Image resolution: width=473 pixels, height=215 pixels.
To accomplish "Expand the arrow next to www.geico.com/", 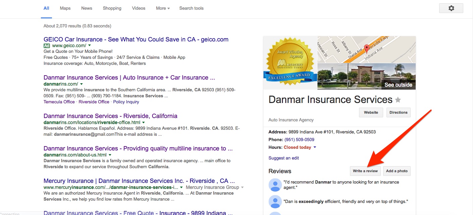I will tap(90, 45).
